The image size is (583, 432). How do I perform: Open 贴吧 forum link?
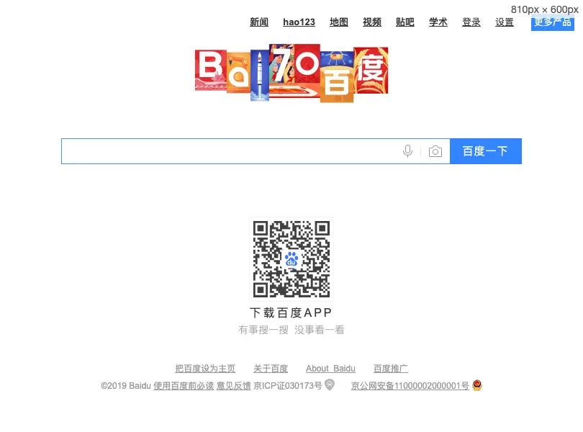tap(405, 22)
